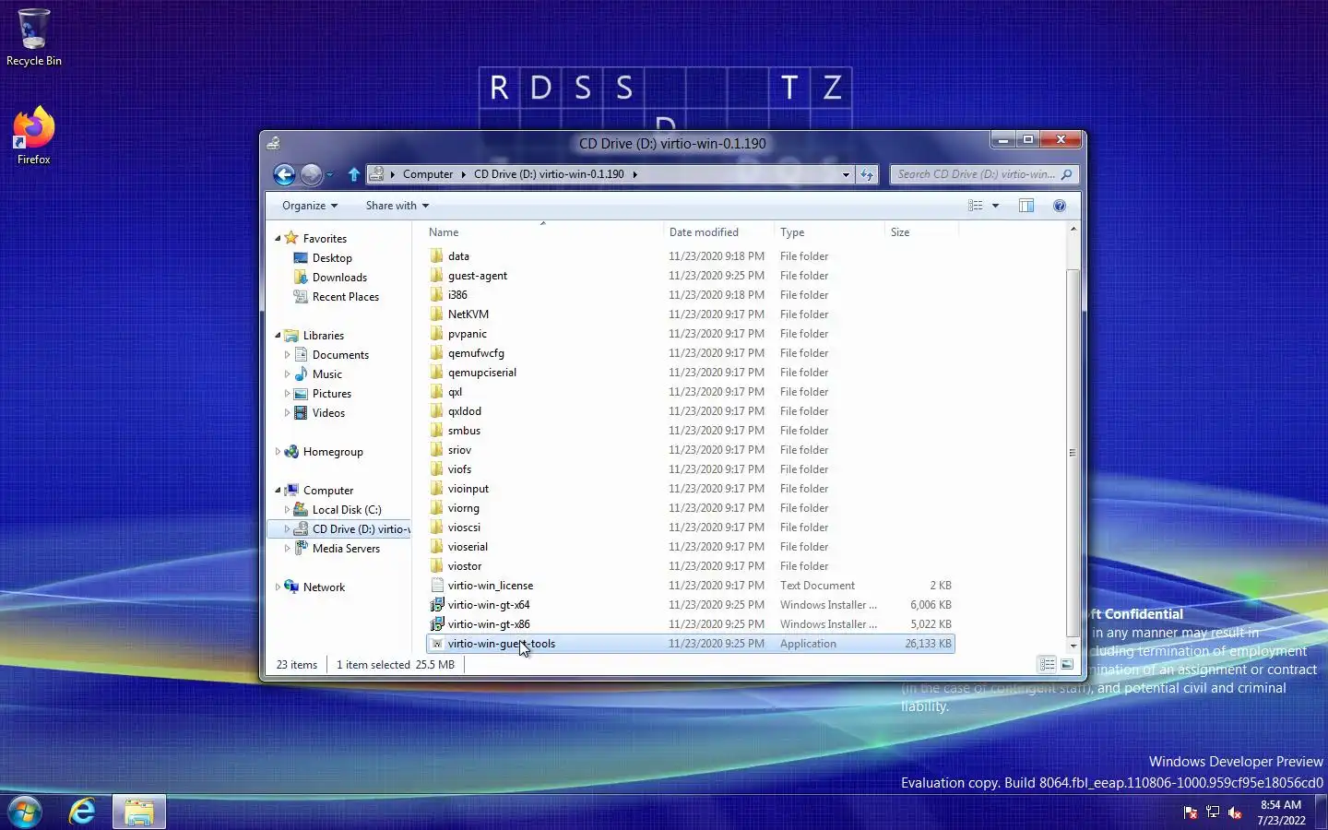The width and height of the screenshot is (1328, 830).
Task: Expand the Homegroup node
Action: 278,452
